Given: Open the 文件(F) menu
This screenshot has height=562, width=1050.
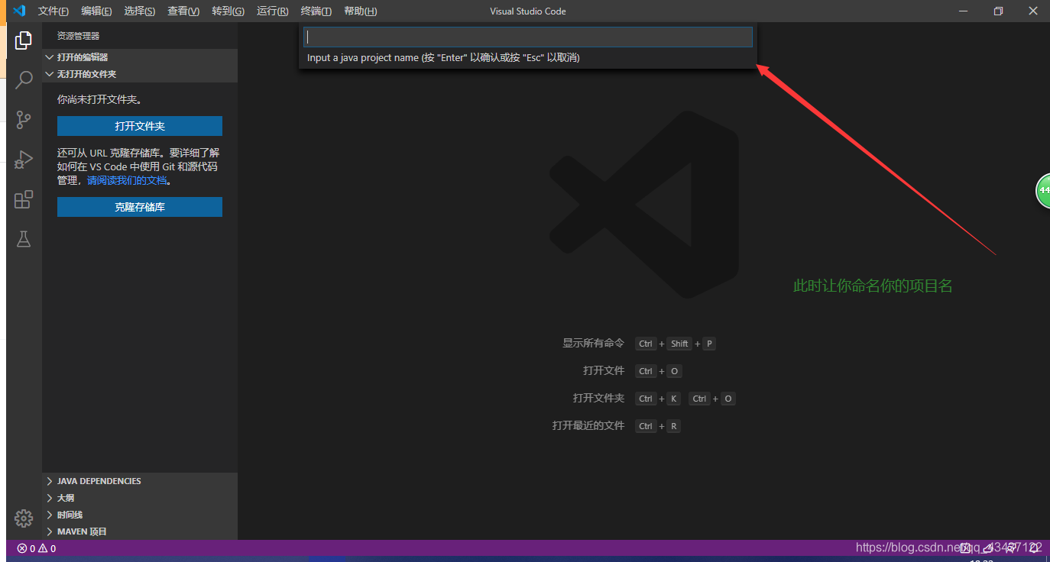Looking at the screenshot, I should [53, 11].
